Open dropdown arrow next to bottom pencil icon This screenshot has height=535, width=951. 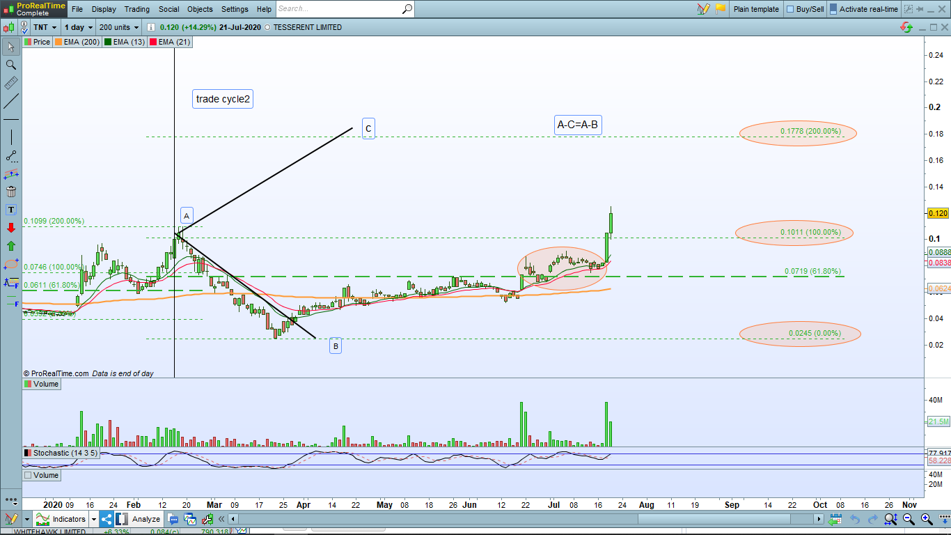tap(26, 519)
